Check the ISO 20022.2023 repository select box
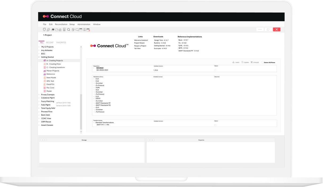 point(215,70)
